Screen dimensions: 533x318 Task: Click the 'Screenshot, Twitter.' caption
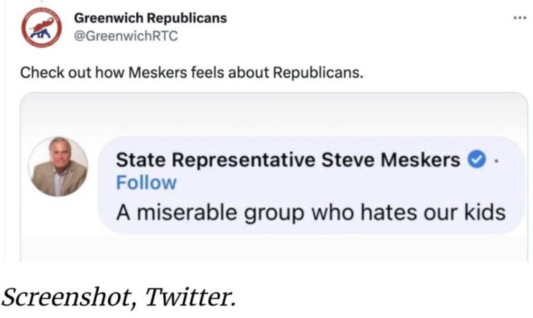tap(118, 297)
